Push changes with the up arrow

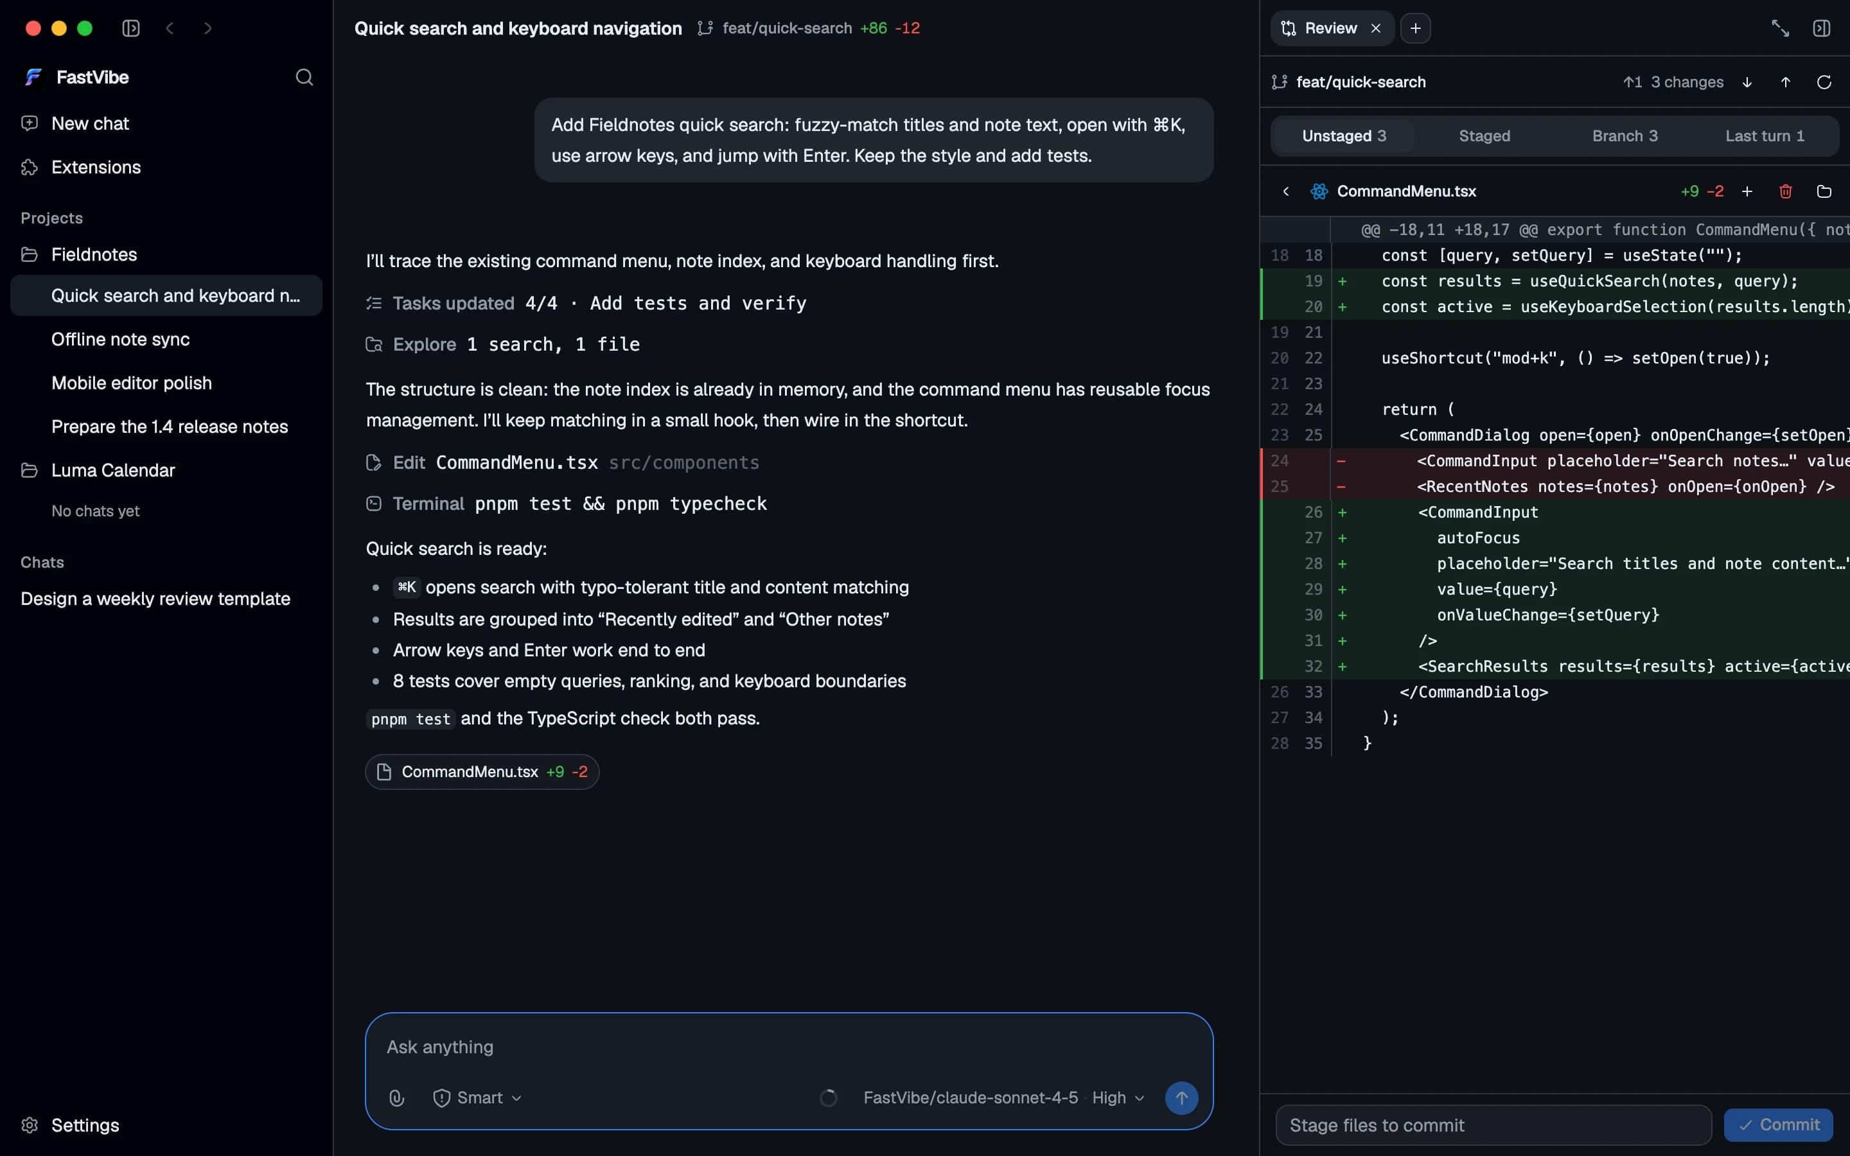coord(1786,82)
